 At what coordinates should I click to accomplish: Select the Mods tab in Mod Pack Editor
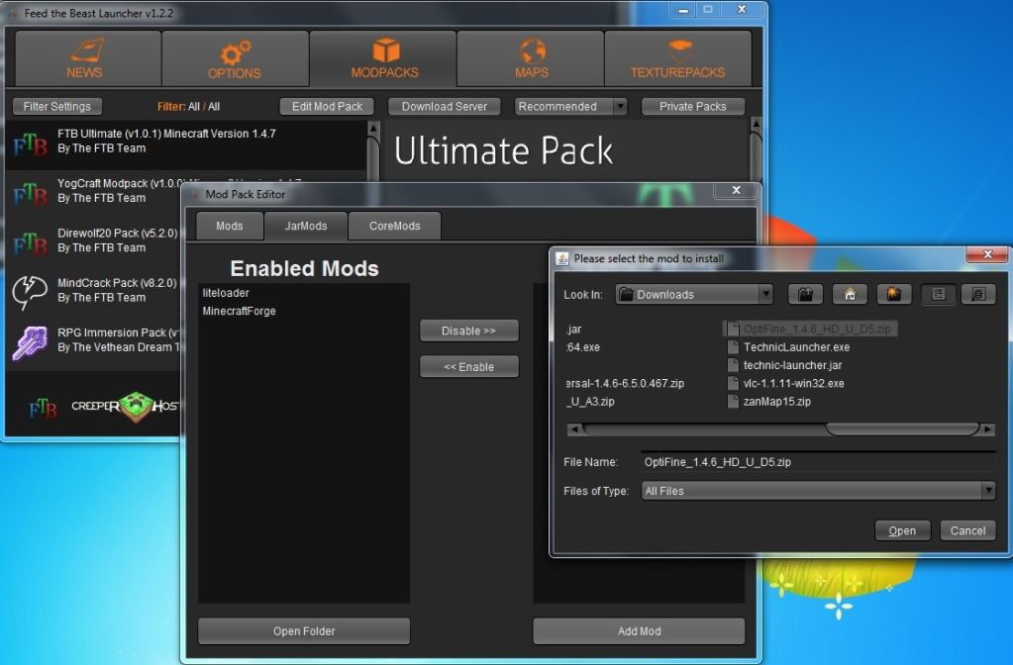pyautogui.click(x=230, y=226)
